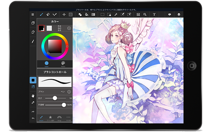Click the RGB value readout

59,28
